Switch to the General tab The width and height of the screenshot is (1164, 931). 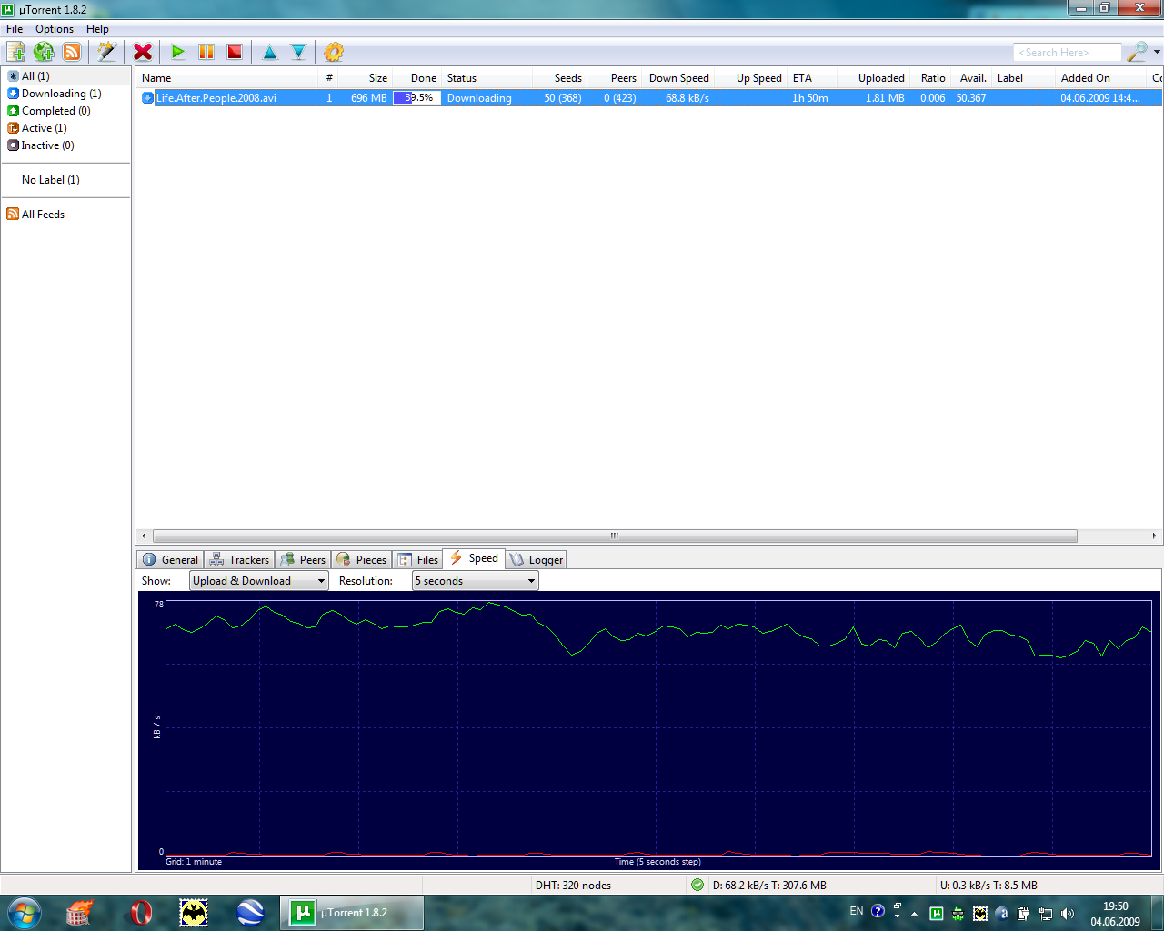pos(170,560)
